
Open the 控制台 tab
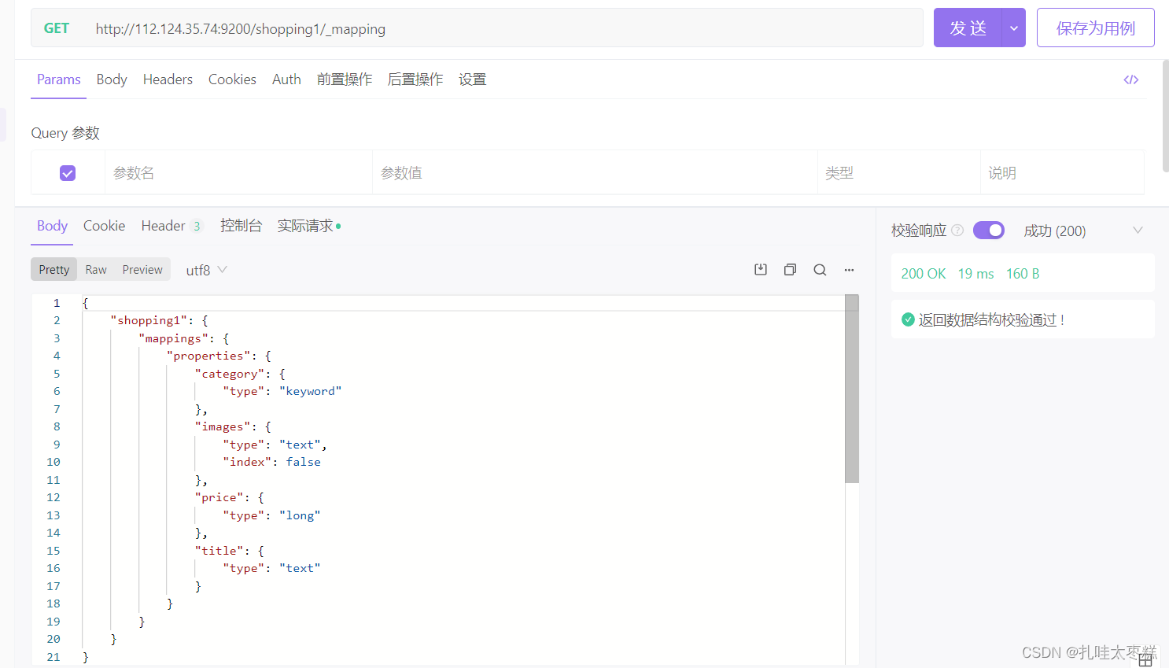tap(241, 226)
